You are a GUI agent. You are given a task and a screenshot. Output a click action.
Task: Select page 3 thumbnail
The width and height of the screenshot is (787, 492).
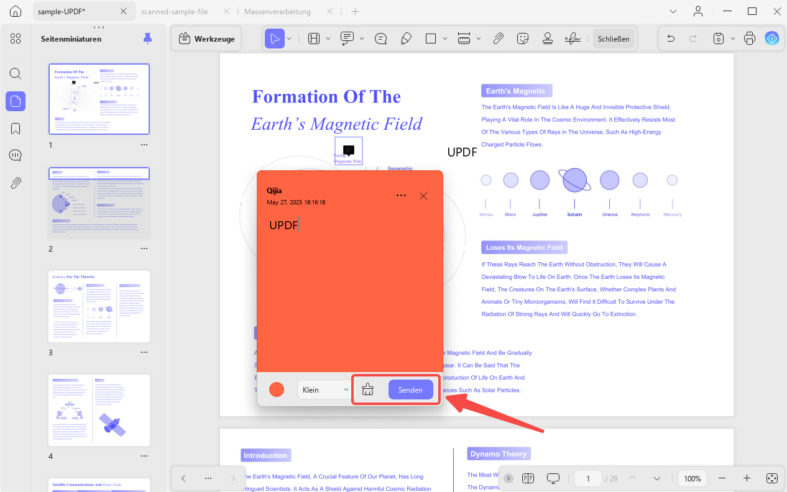[x=99, y=306]
